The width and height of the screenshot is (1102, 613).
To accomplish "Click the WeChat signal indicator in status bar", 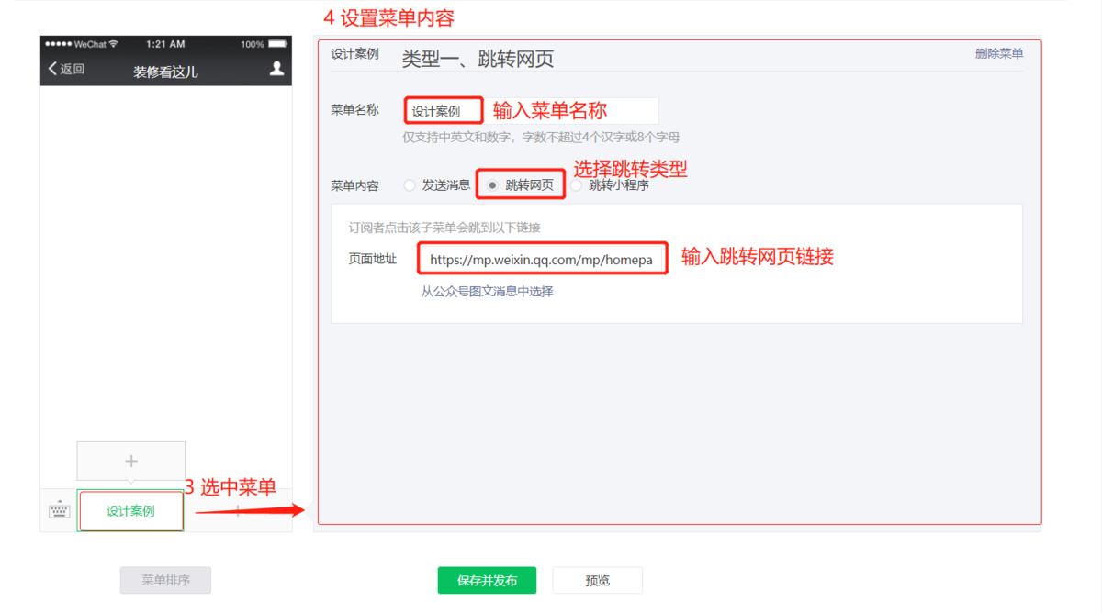I will 82,44.
